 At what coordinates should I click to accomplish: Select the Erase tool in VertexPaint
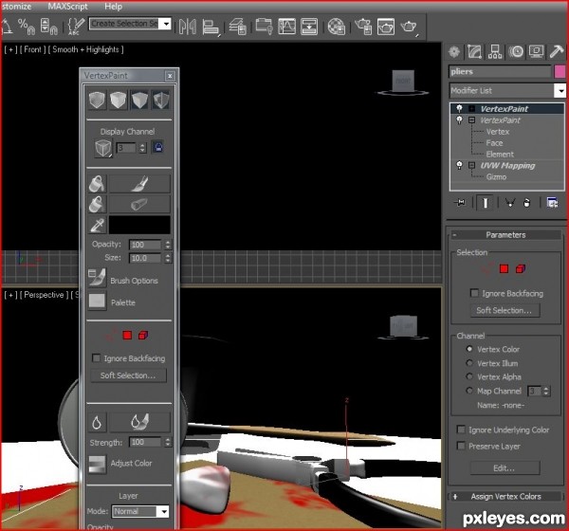point(139,204)
